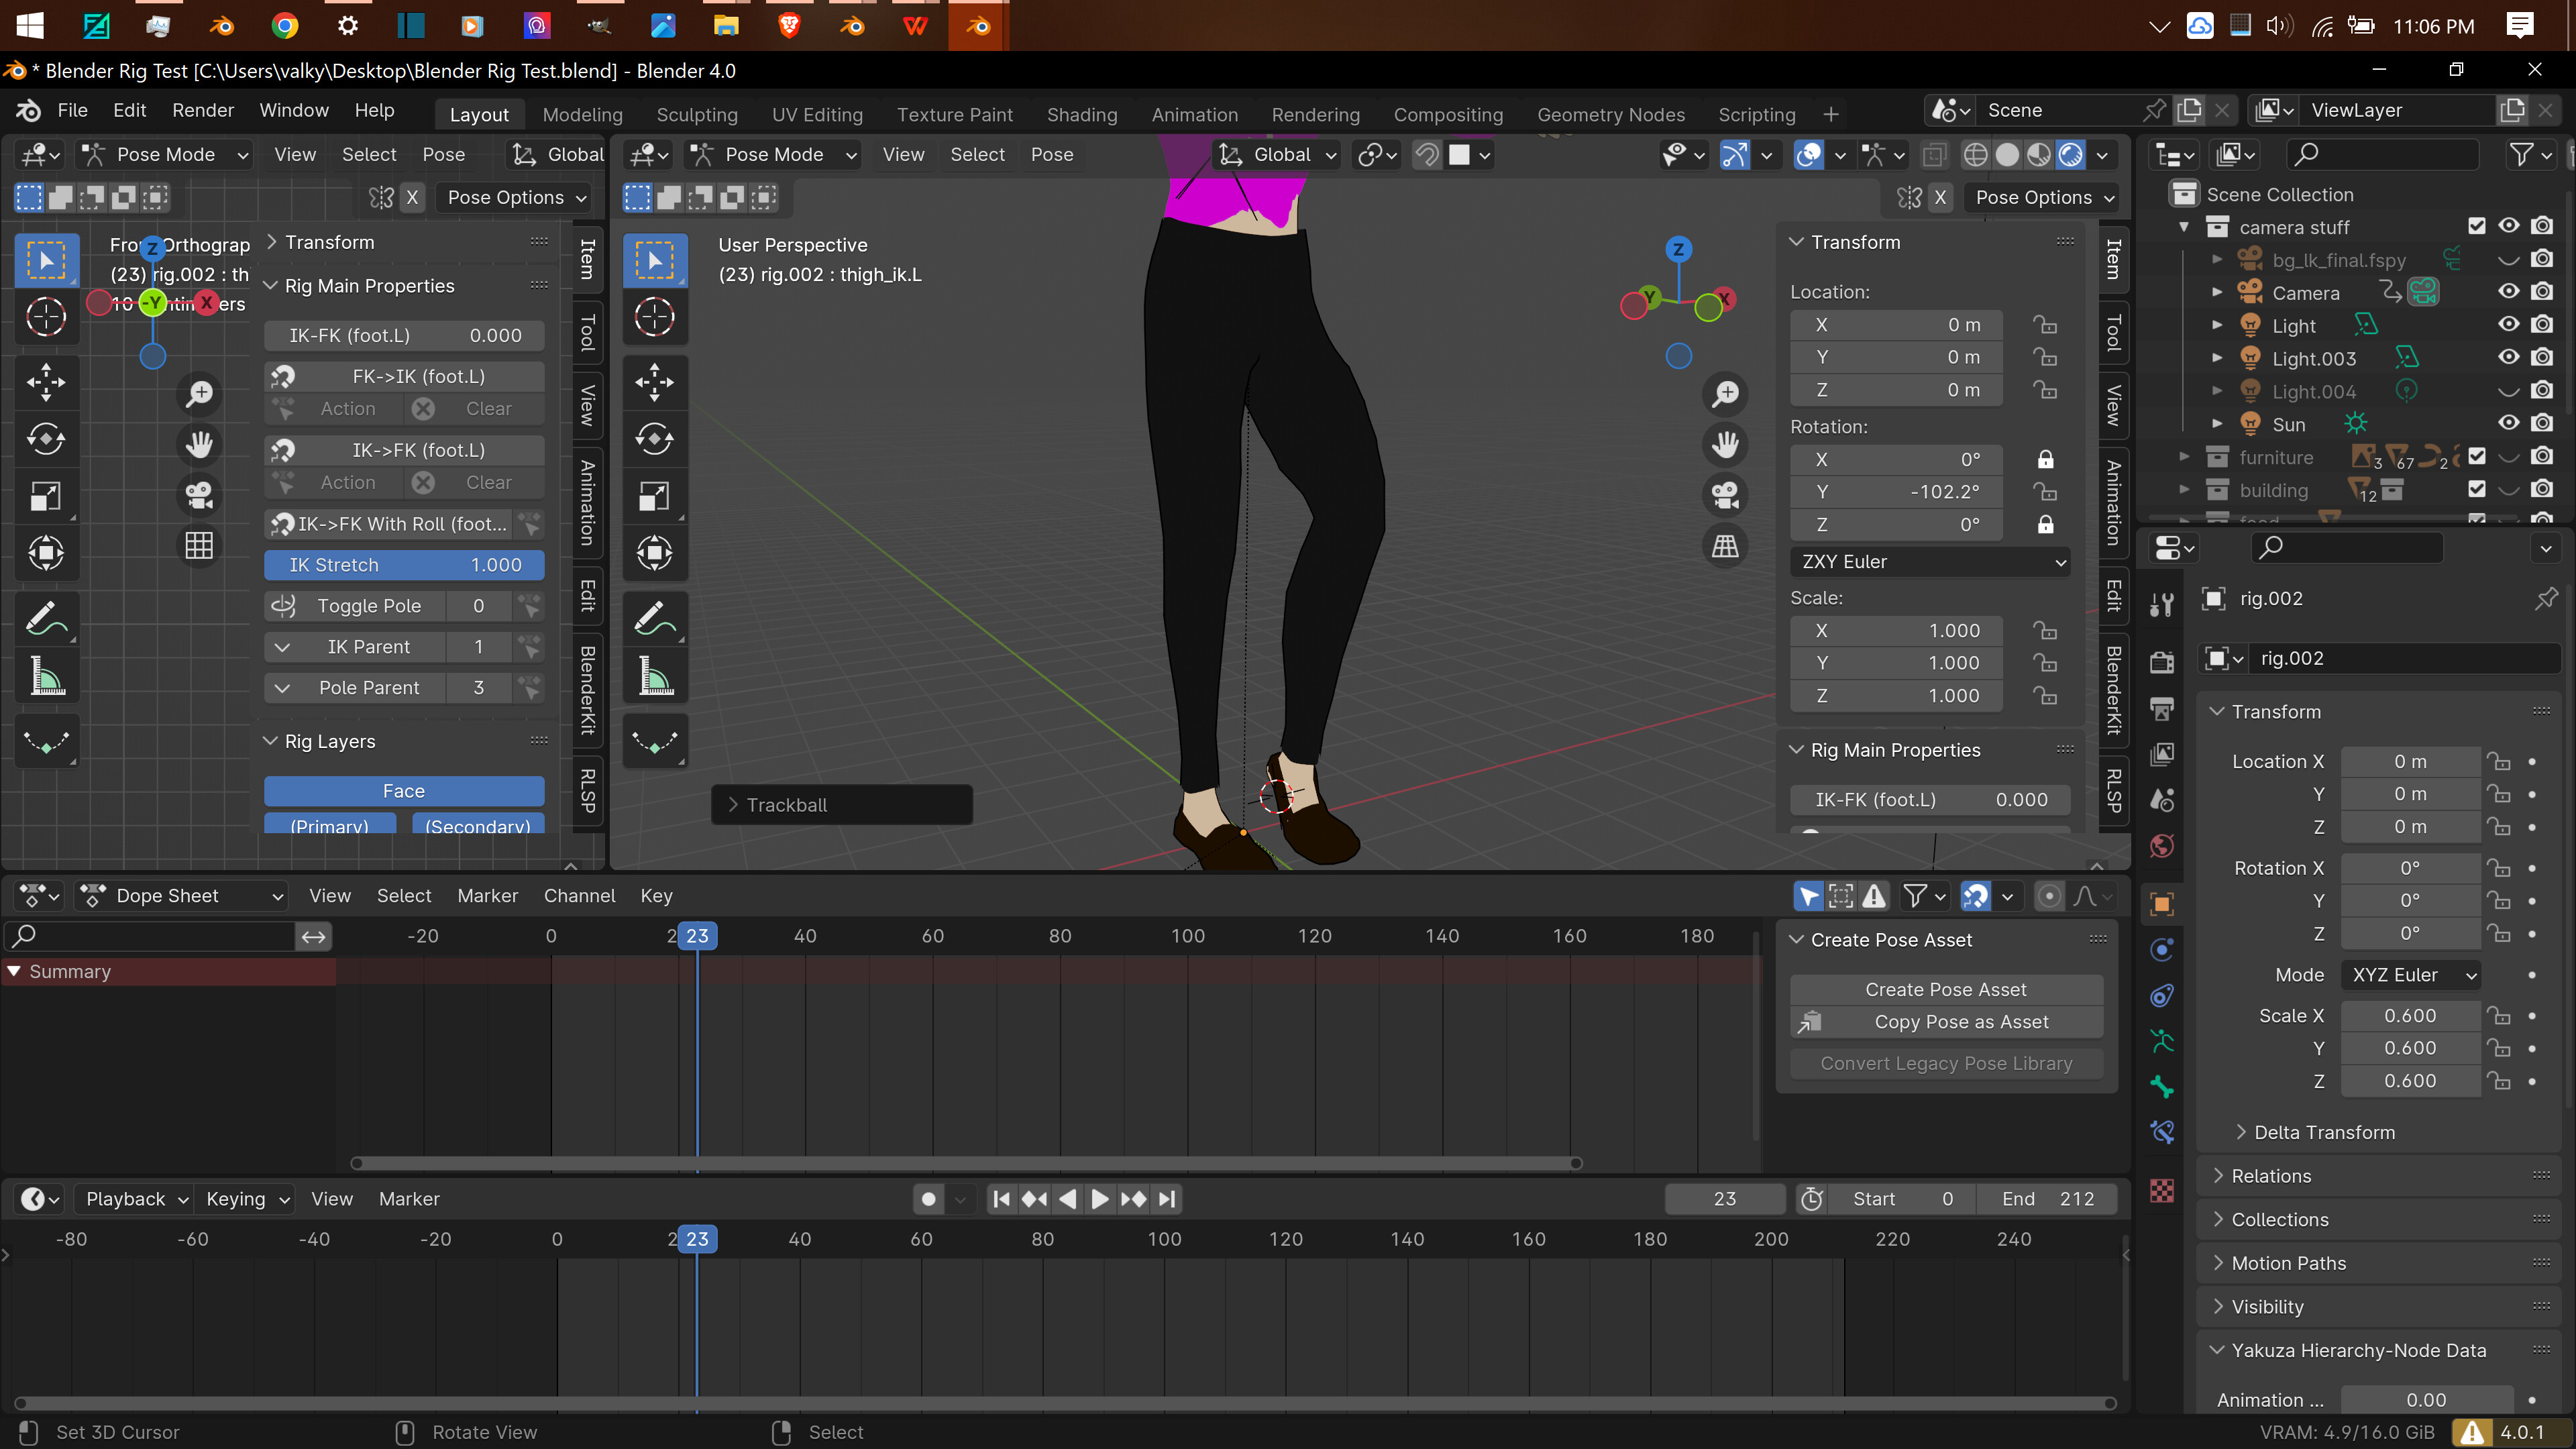
Task: Click the left panel IK-FK (foot.L) slider
Action: 404,336
